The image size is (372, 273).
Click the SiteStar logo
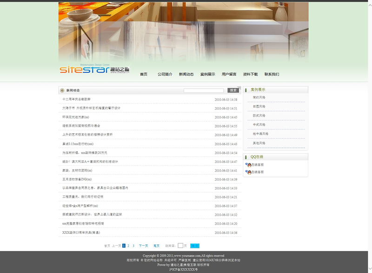(x=94, y=70)
